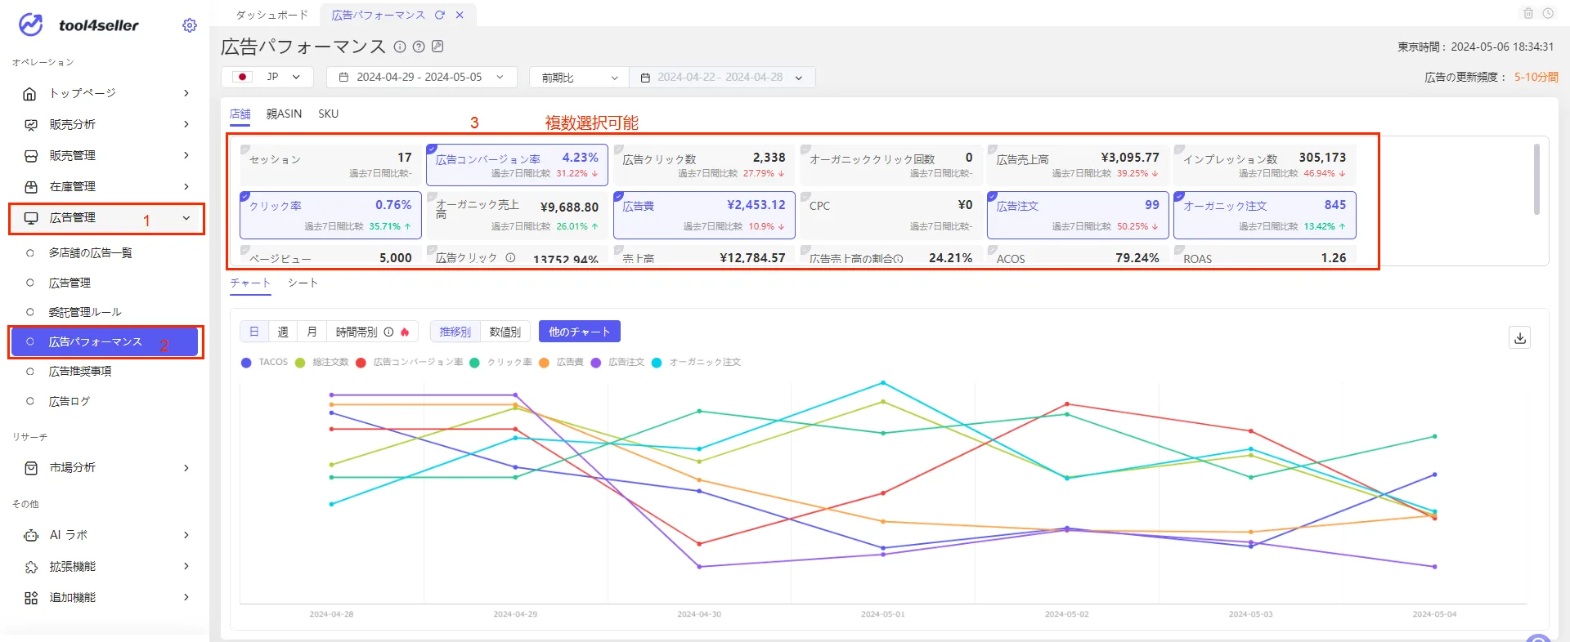Click the 5-10分間 update frequency text

pos(1536,77)
